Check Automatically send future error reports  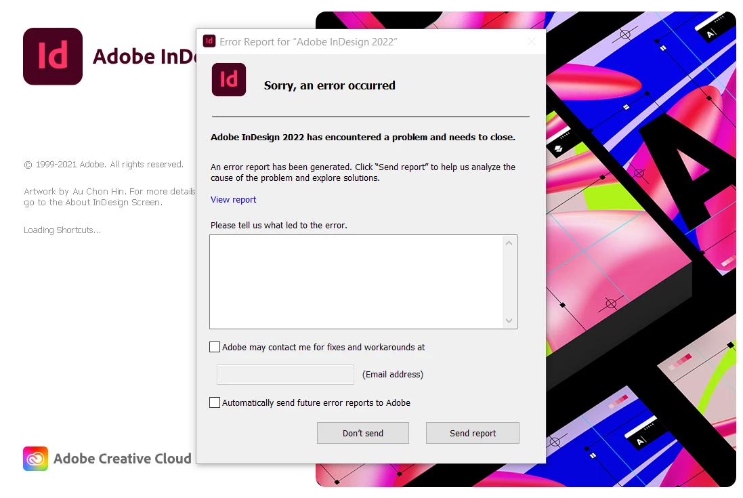click(x=215, y=402)
